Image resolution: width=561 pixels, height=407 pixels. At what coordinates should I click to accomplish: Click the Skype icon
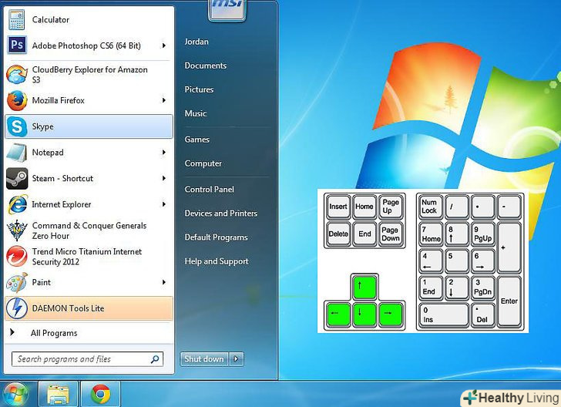[x=16, y=126]
